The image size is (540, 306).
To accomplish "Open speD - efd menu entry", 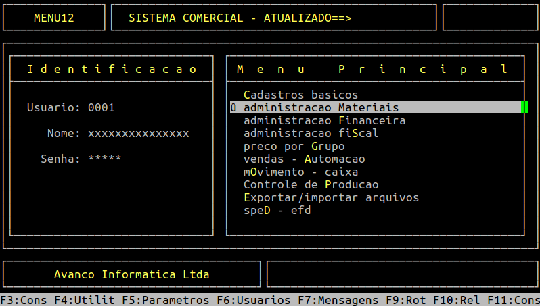I will click(277, 210).
